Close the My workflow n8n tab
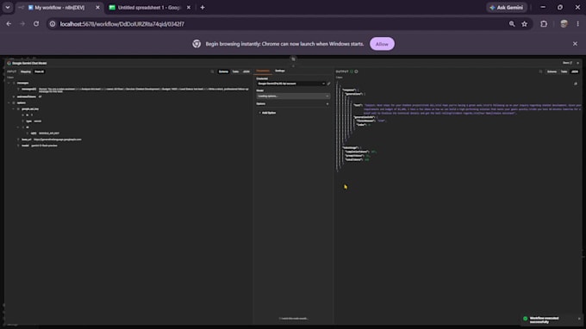The height and width of the screenshot is (329, 586). [x=97, y=8]
